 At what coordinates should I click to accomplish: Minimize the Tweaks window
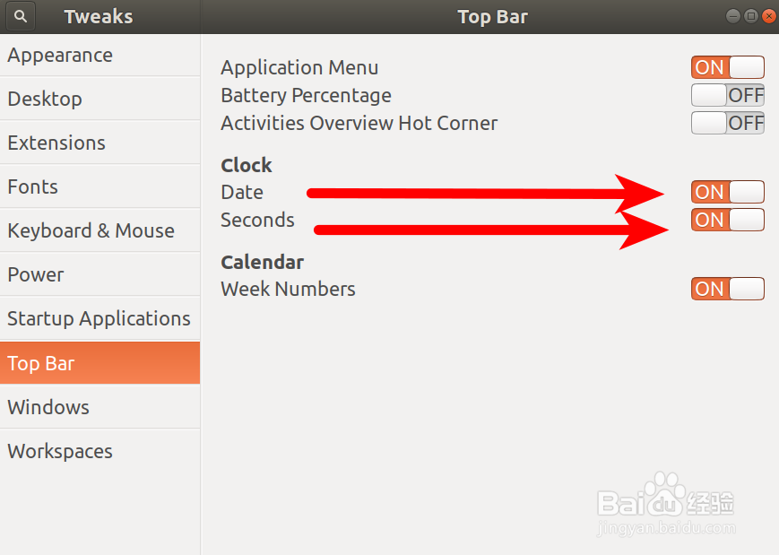point(732,16)
